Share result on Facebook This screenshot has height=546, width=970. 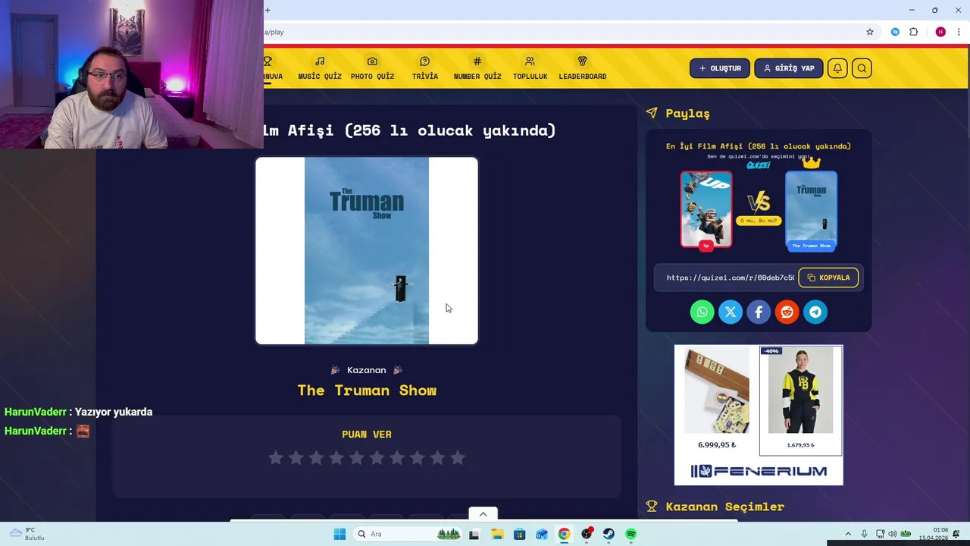pos(759,312)
